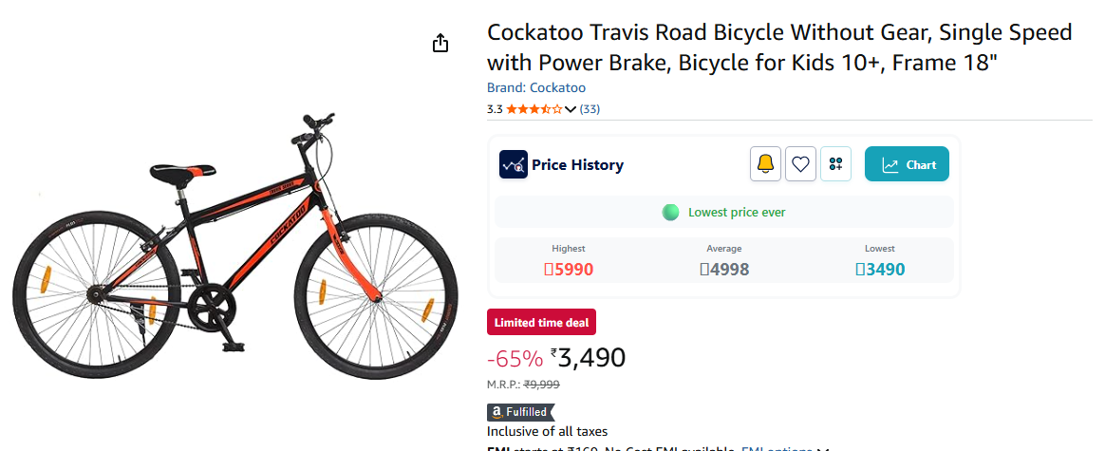Click the Limited time deal badge

[541, 323]
